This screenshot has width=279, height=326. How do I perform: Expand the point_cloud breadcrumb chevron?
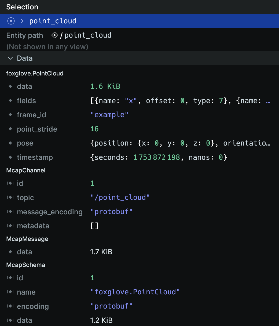tap(22, 21)
